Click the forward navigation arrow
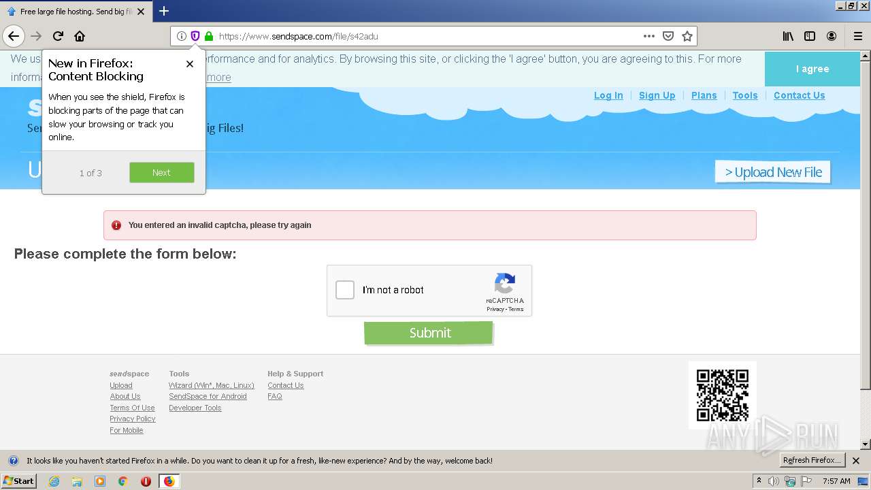The height and width of the screenshot is (490, 871). pyautogui.click(x=36, y=36)
